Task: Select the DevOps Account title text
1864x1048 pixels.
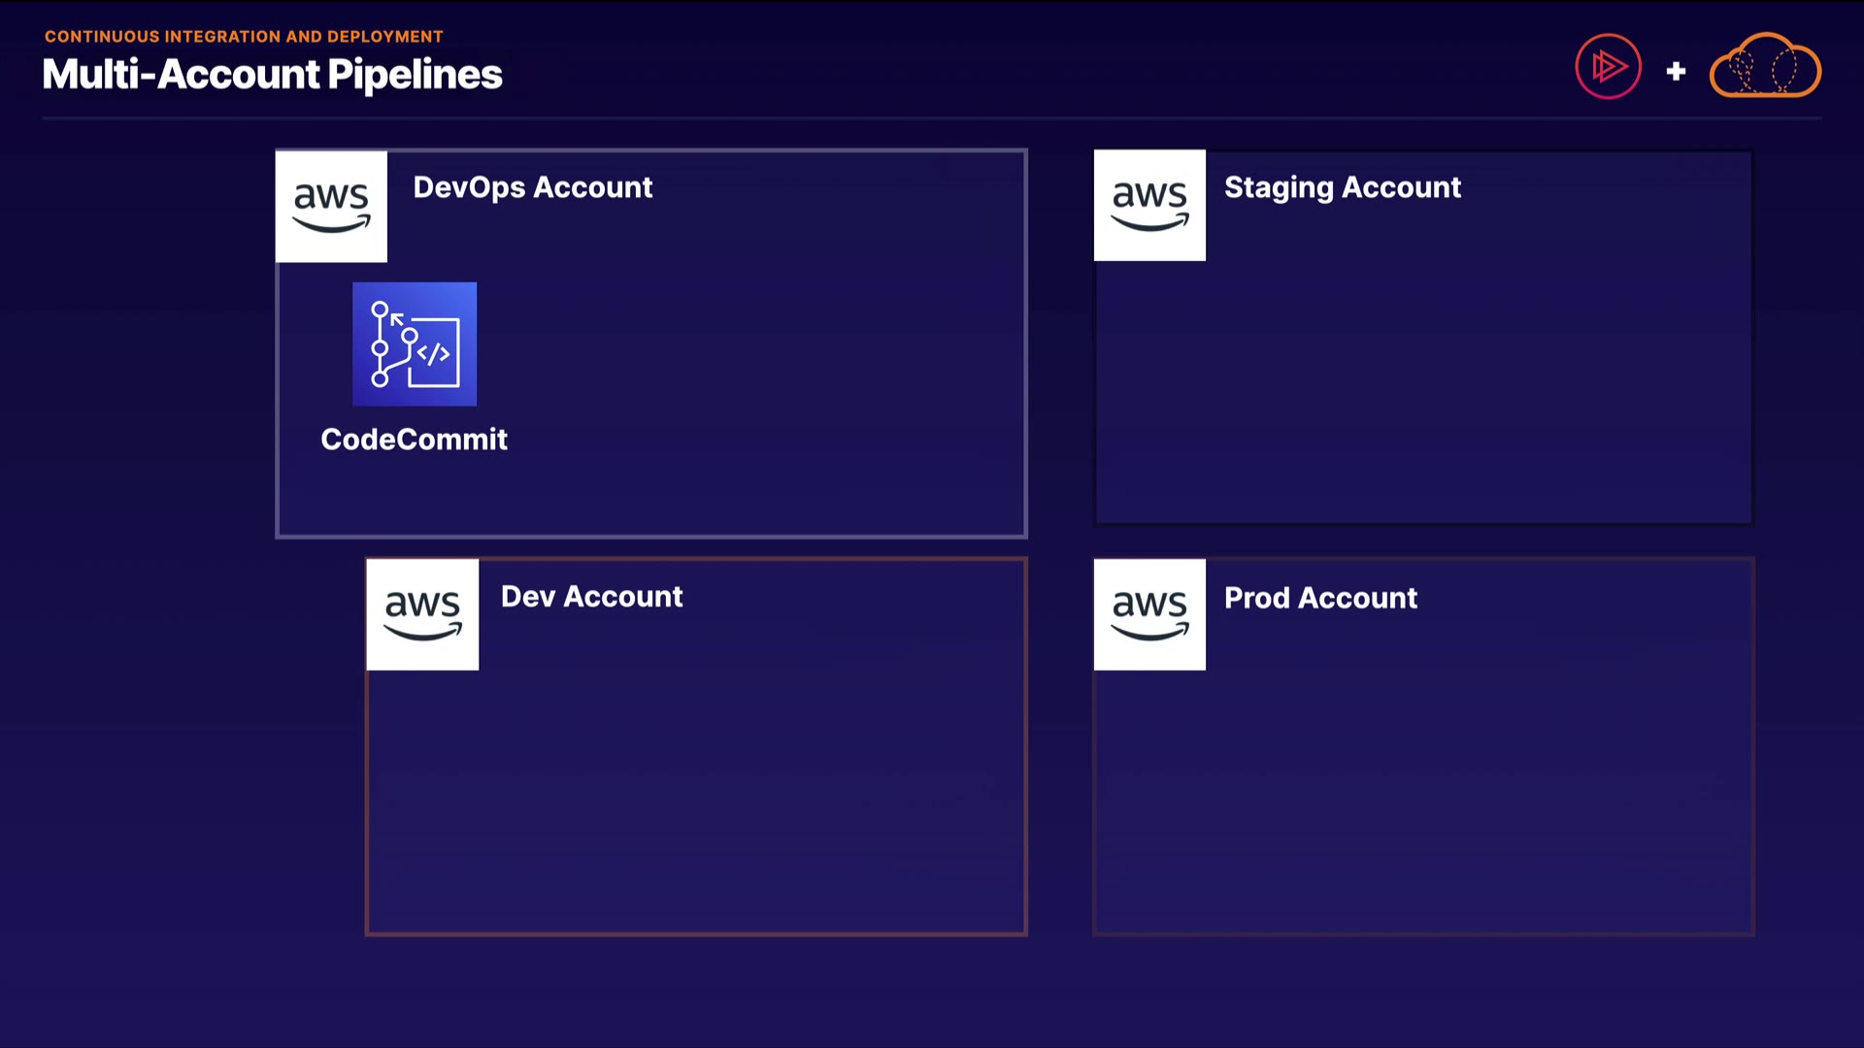Action: (x=532, y=187)
